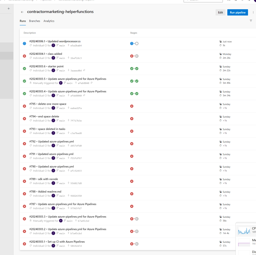
Task: Click commit hash efc52433
Action: click(x=76, y=171)
